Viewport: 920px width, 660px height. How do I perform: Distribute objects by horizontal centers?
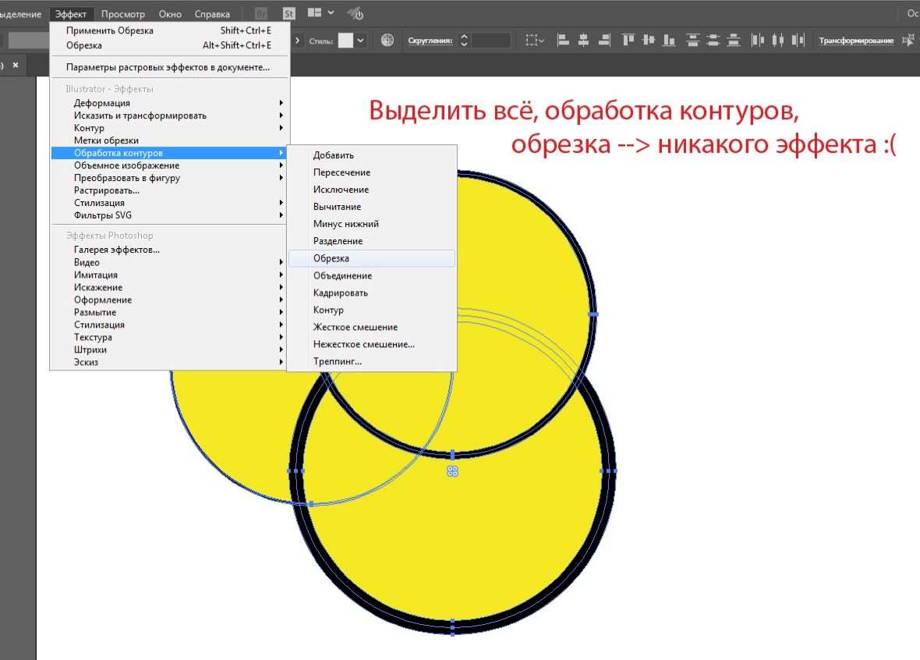tap(778, 40)
